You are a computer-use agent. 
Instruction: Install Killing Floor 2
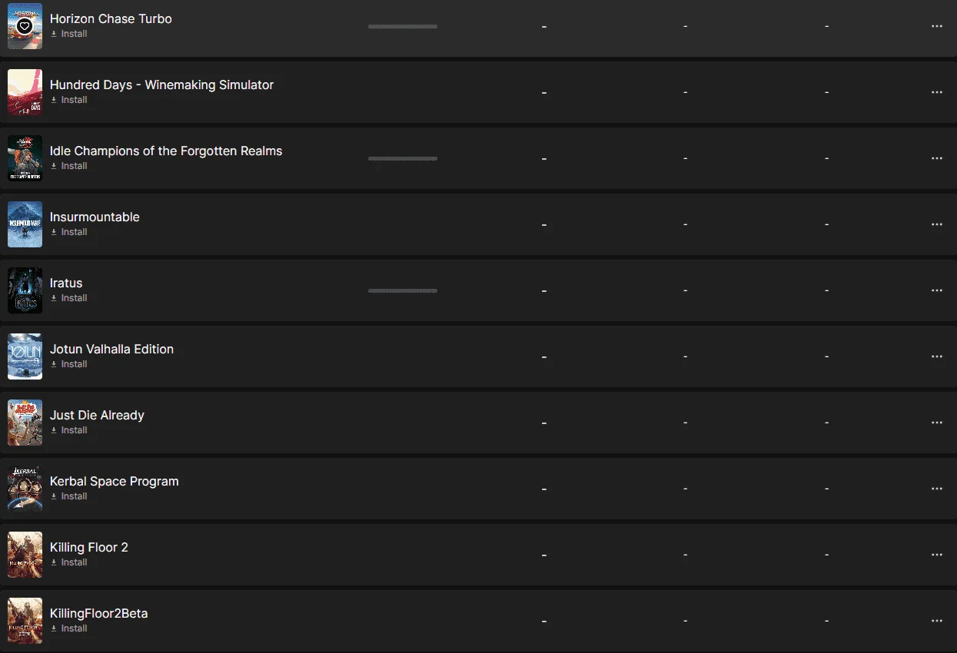pyautogui.click(x=68, y=562)
